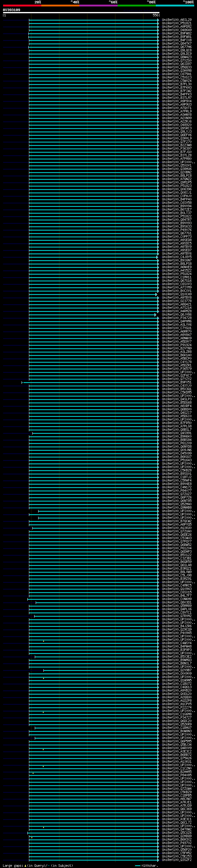Image resolution: width=197 pixels, height=868 pixels.
Task: Click the white query sequence bar
Action: (81, 12)
